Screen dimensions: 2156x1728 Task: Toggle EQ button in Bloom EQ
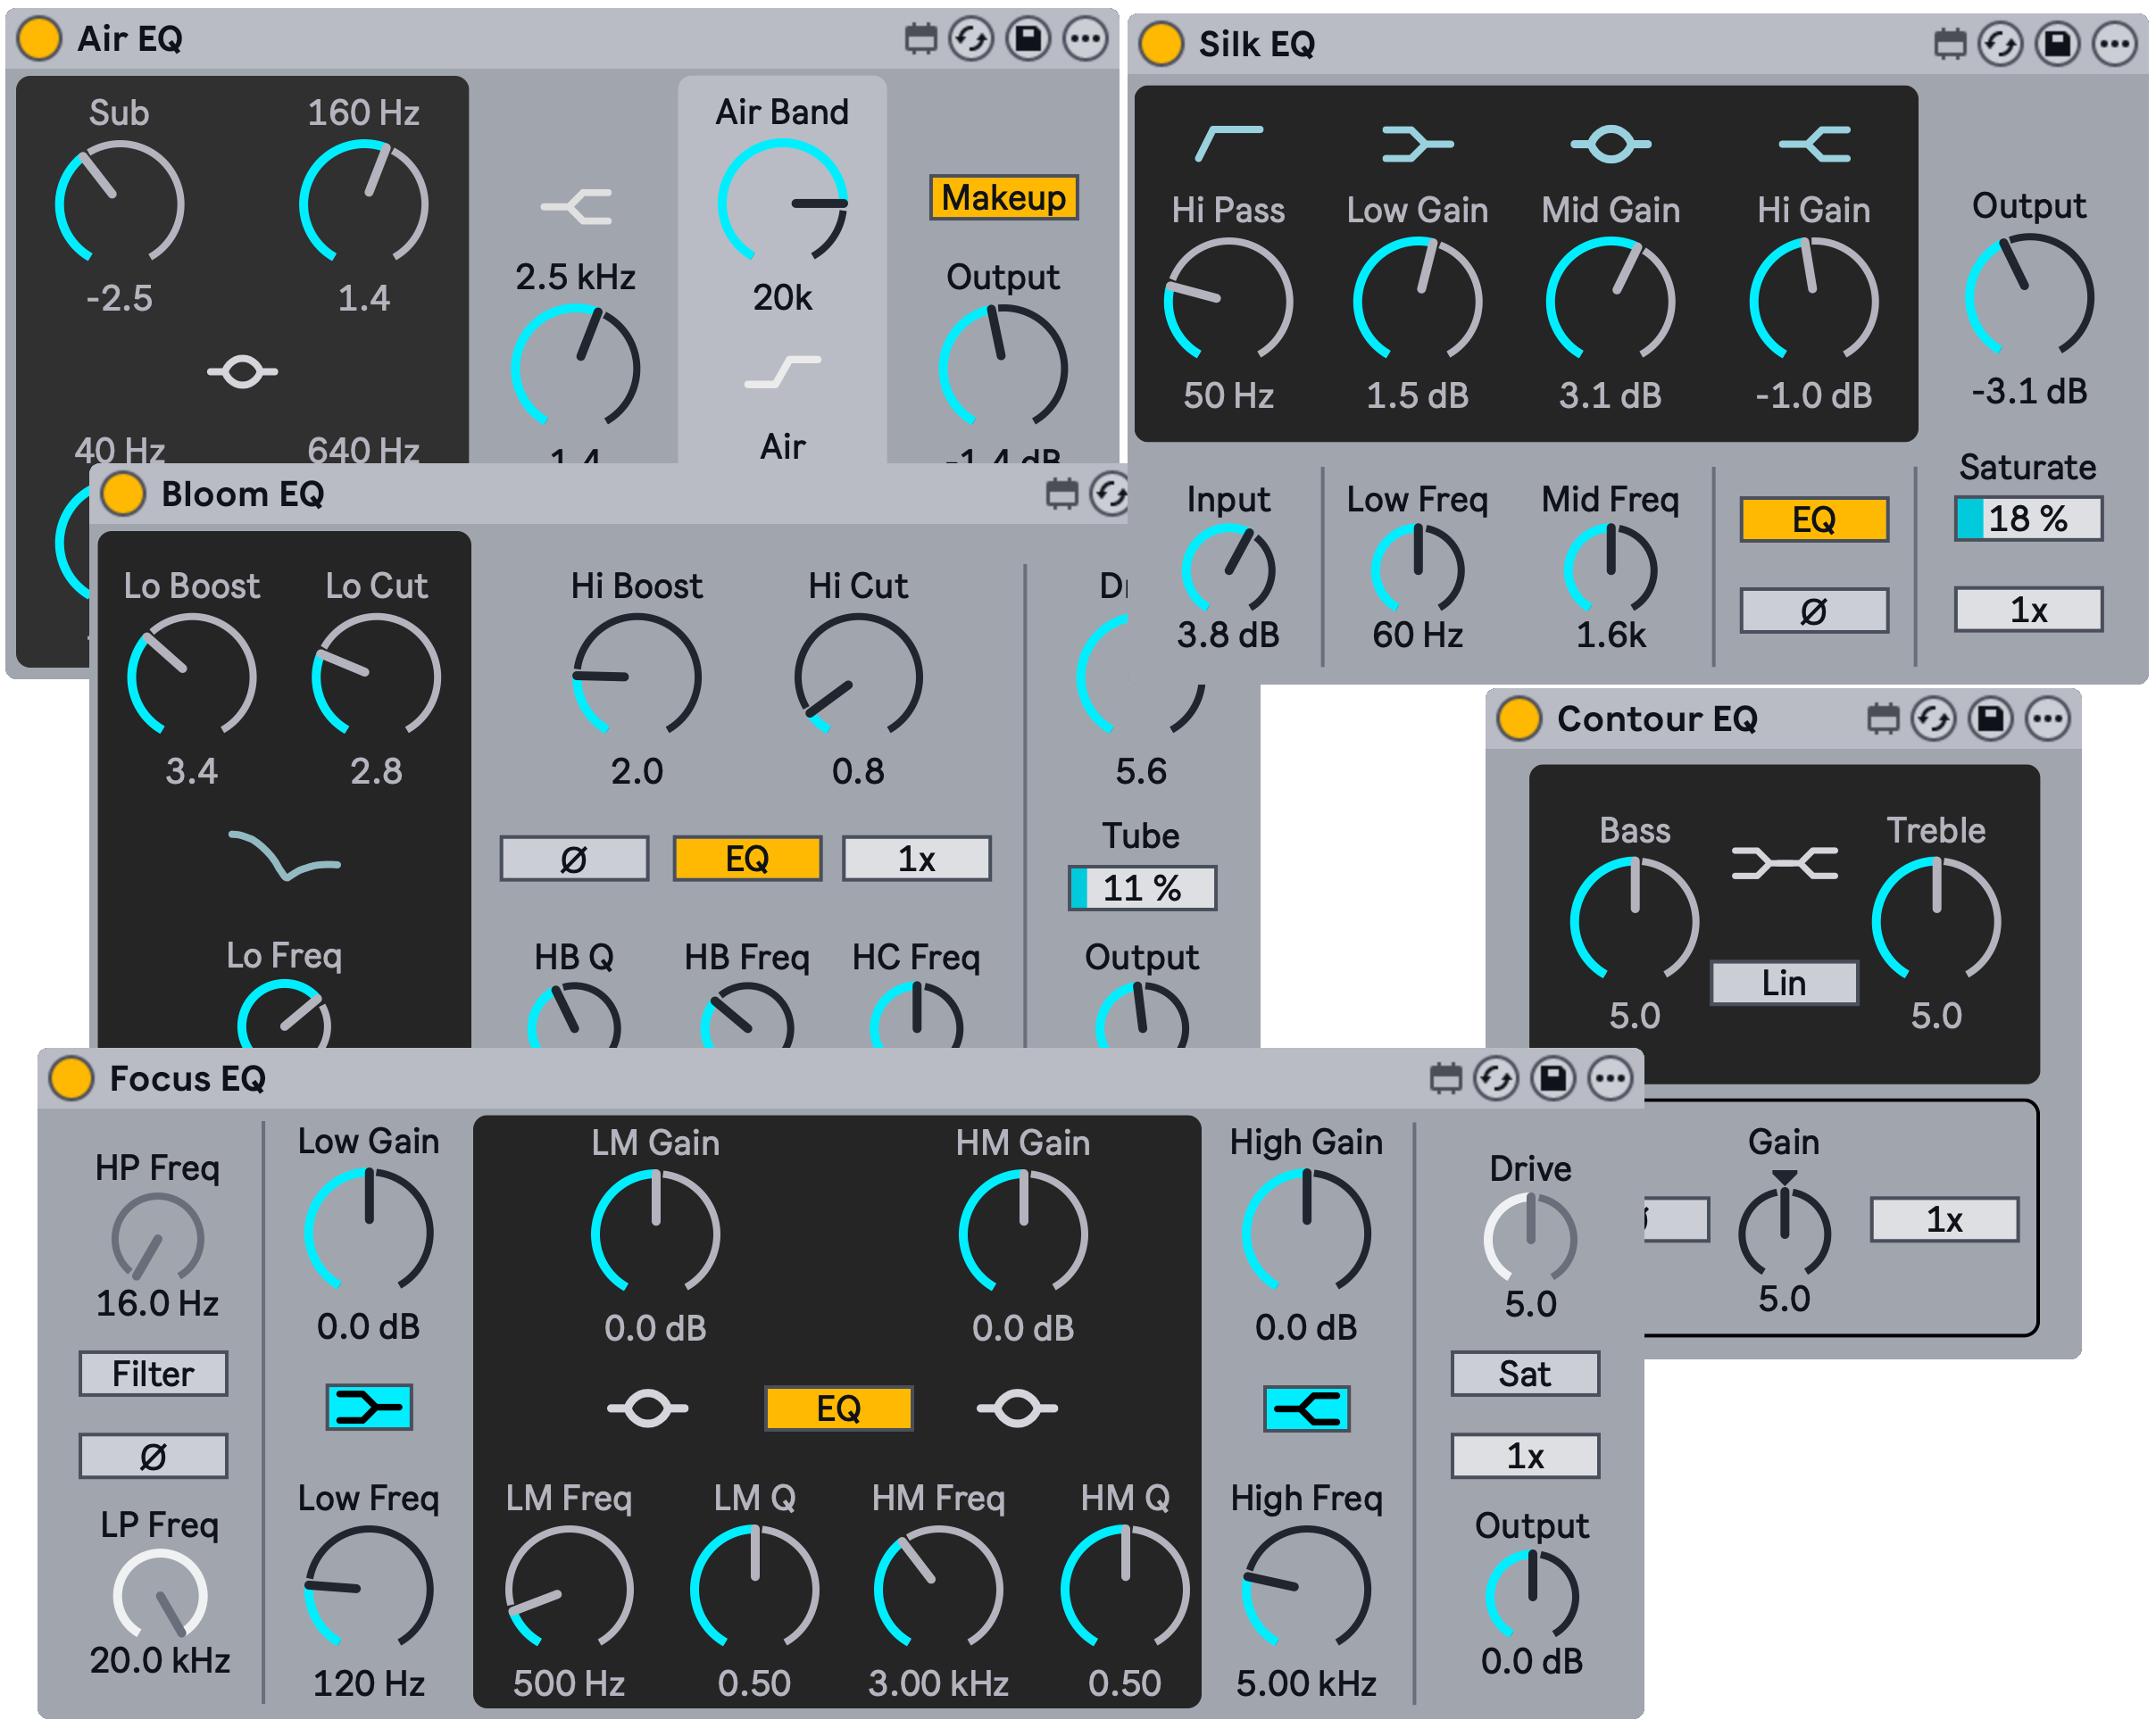[x=747, y=859]
